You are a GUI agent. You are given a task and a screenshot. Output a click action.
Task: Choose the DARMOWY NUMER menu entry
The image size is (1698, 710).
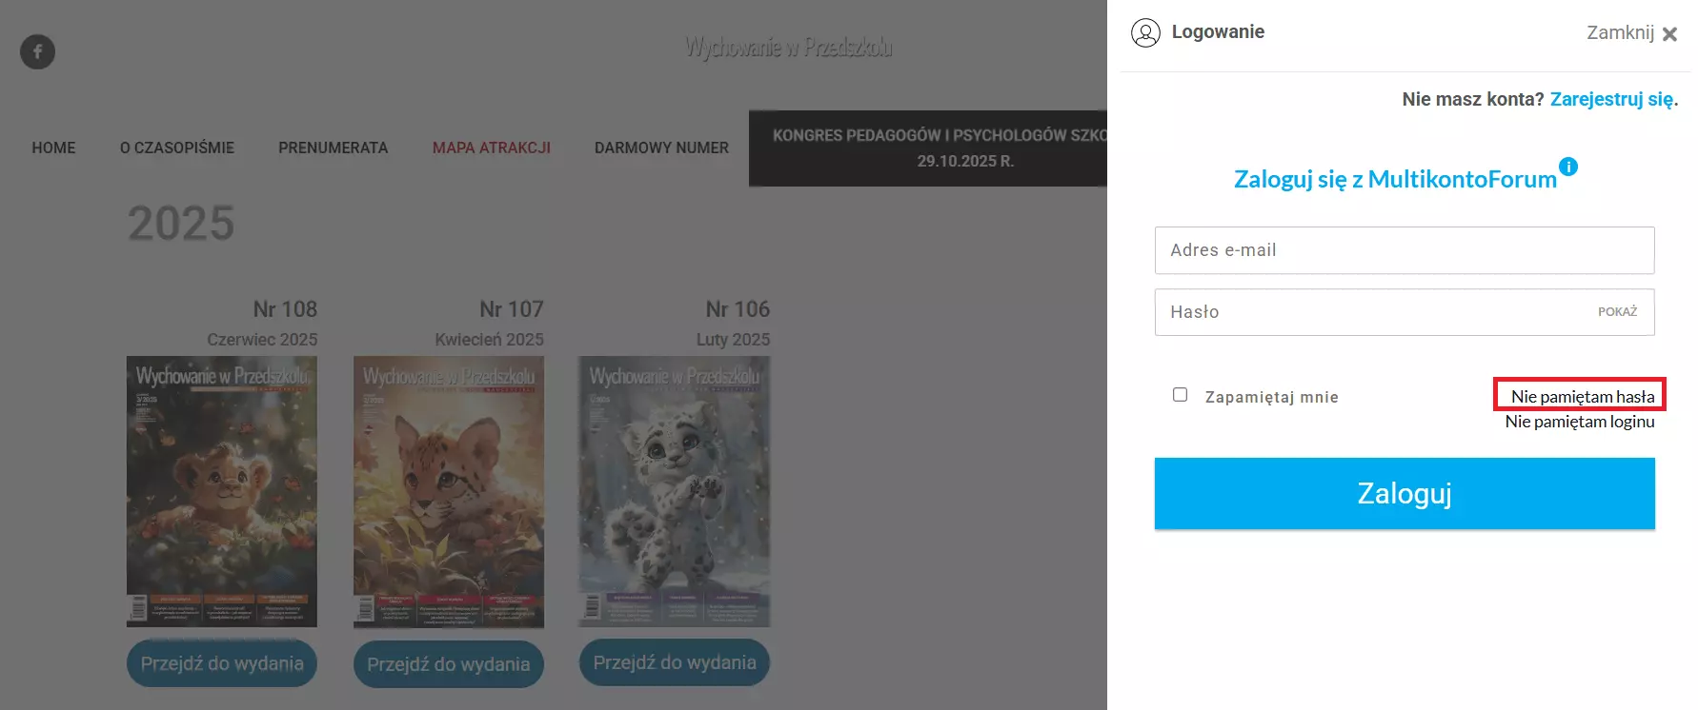click(661, 148)
